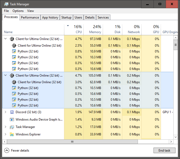Click the horizontal scrollbar thumb
The width and height of the screenshot is (180, 159).
tap(72, 142)
